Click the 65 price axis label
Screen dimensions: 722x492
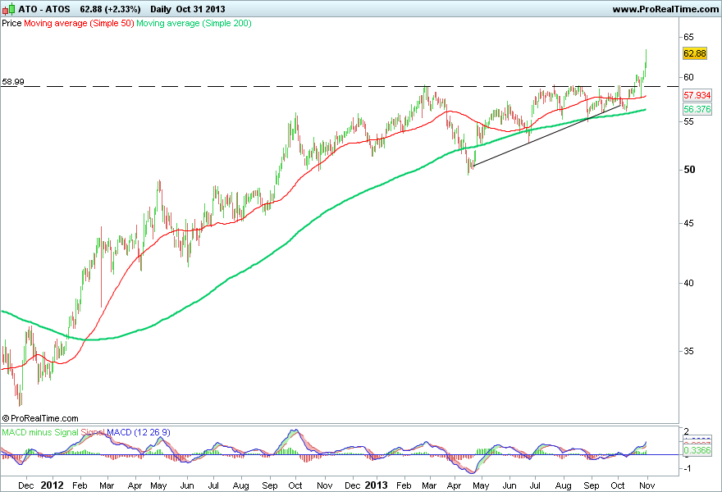tap(688, 37)
